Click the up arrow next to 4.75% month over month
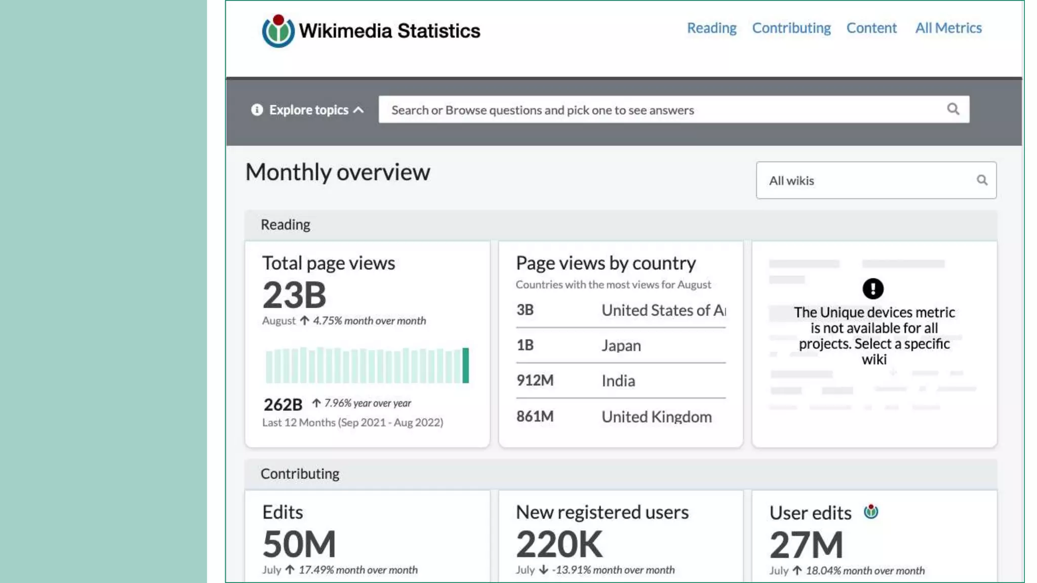The width and height of the screenshot is (1037, 583). point(304,320)
